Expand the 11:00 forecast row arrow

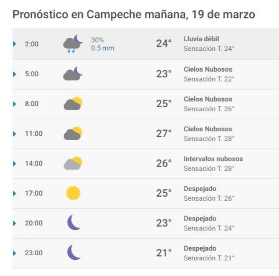click(15, 134)
